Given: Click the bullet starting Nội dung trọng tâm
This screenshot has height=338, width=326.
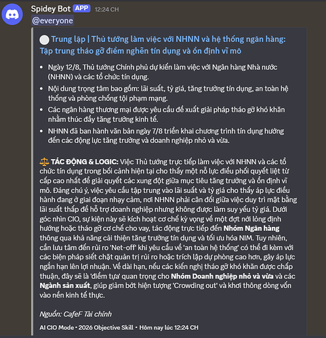Looking at the screenshot, I should [168, 93].
